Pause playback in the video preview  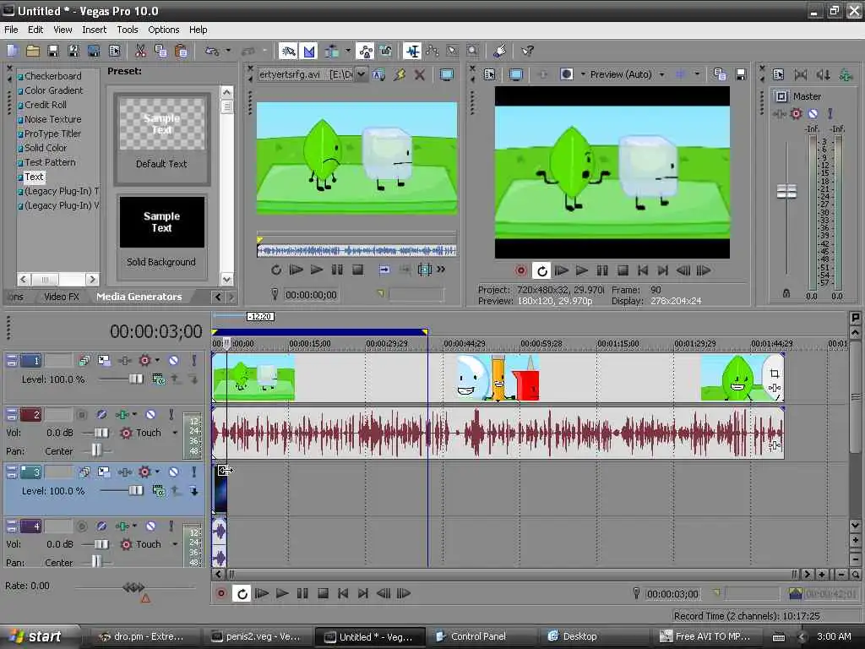601,270
